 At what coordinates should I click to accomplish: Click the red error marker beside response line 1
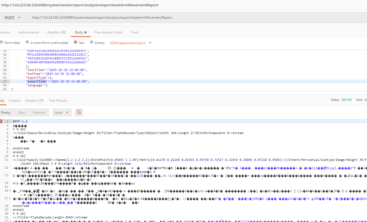pos(1,121)
